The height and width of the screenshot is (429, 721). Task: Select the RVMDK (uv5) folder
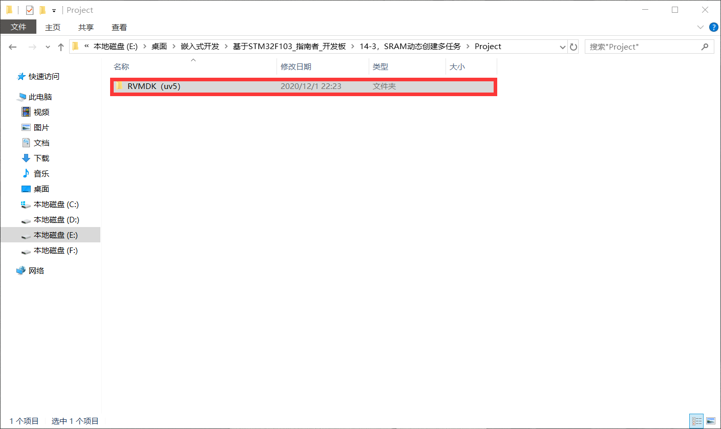click(304, 87)
